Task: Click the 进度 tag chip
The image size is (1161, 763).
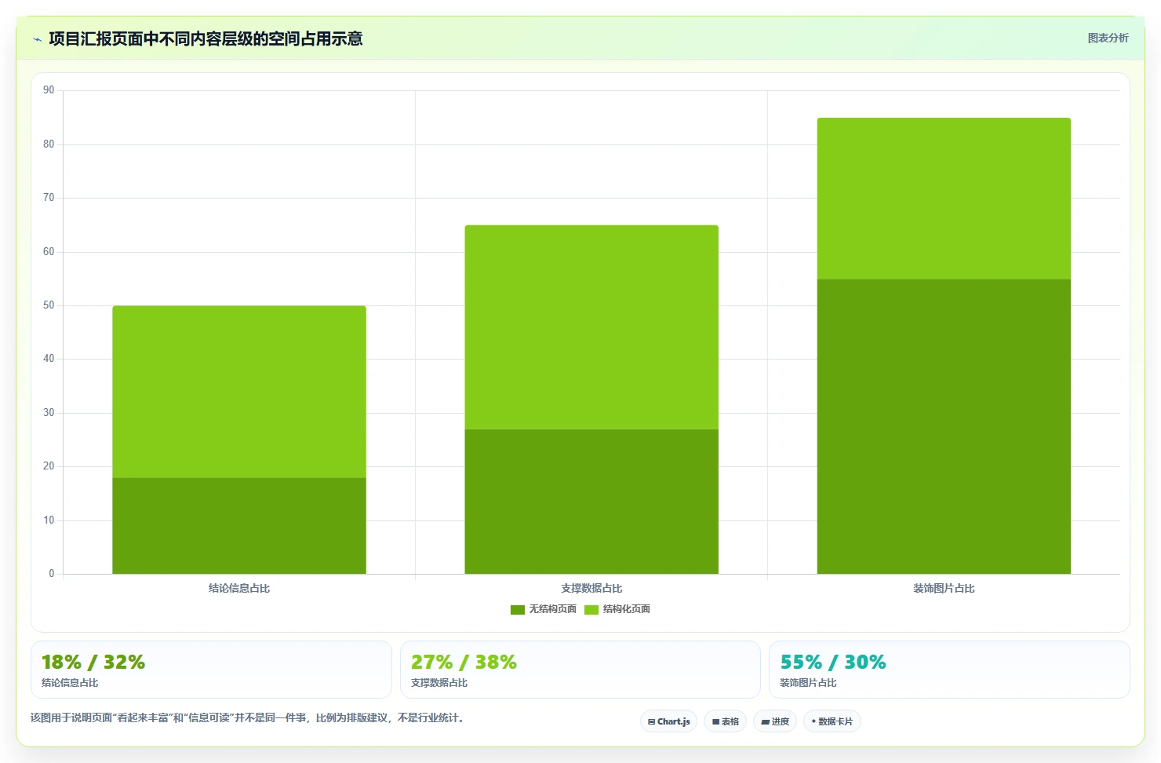Action: click(775, 721)
